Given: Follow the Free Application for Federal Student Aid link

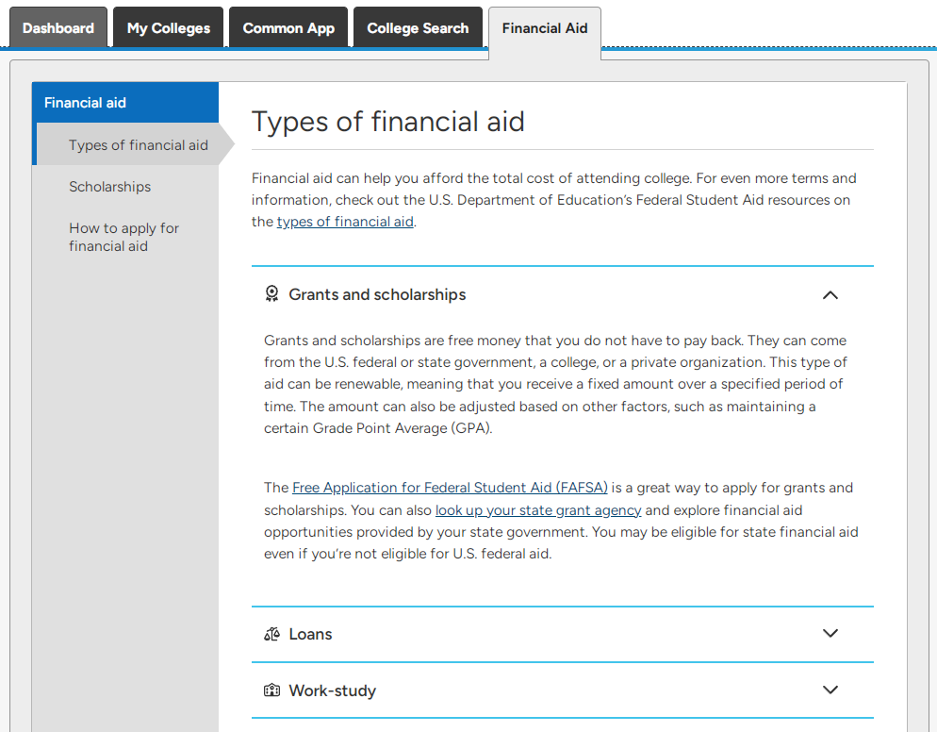Looking at the screenshot, I should 450,488.
